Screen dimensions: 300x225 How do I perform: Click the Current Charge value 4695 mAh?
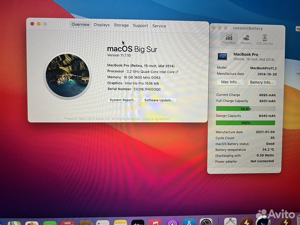click(x=267, y=95)
